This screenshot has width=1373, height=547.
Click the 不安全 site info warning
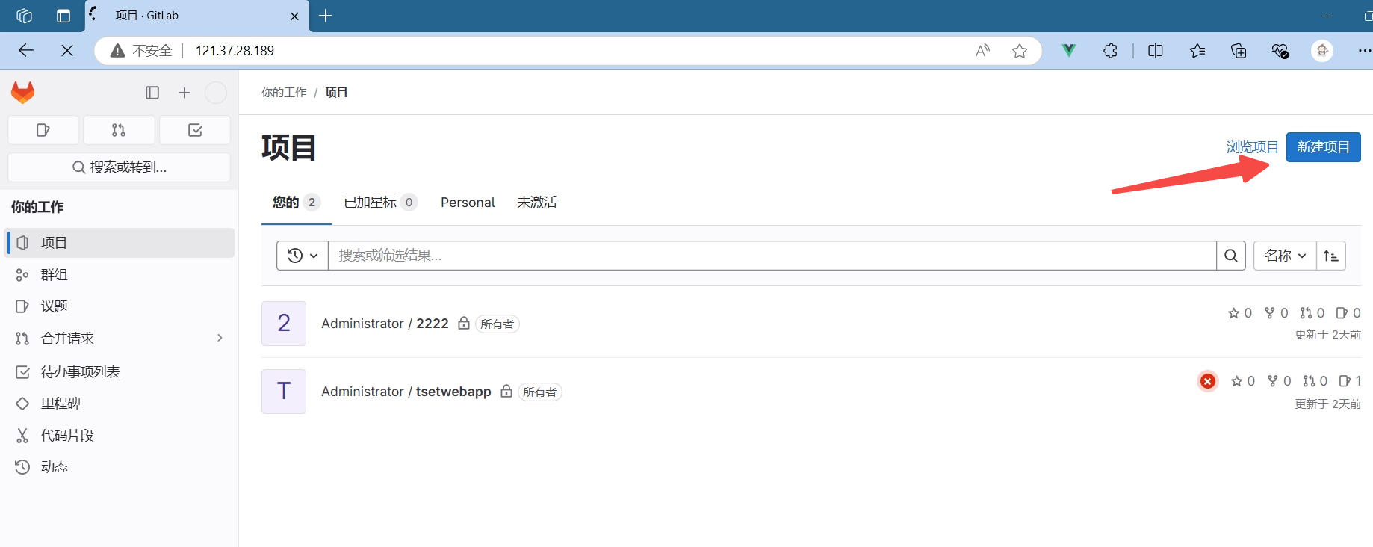141,51
